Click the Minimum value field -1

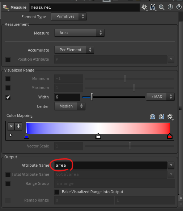coord(69,78)
